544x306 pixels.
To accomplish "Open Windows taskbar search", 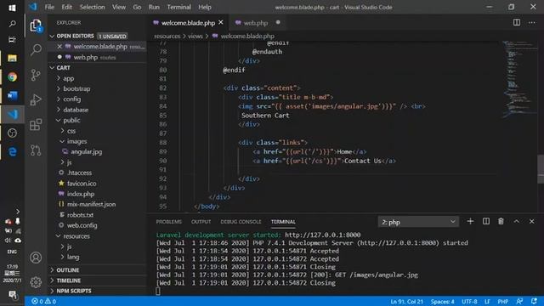I will [12, 24].
